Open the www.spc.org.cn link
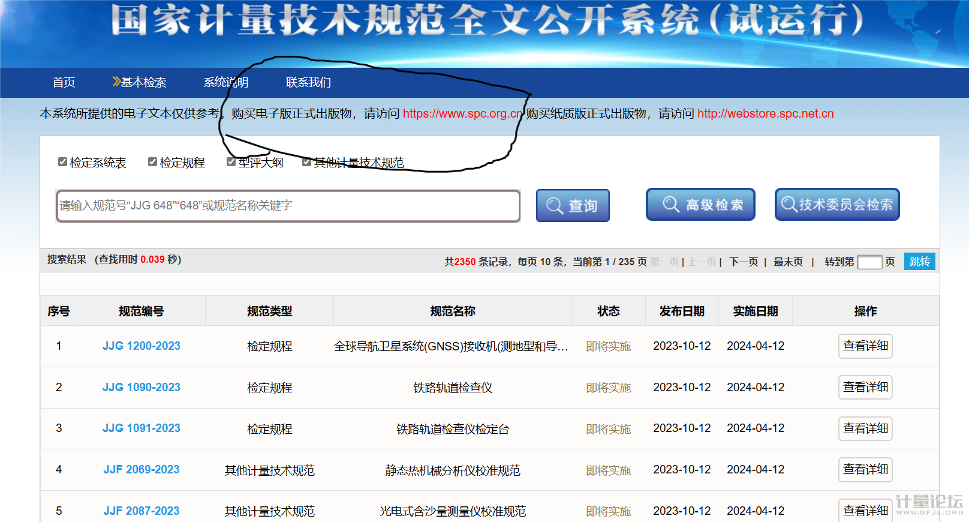This screenshot has height=522, width=969. click(x=462, y=114)
